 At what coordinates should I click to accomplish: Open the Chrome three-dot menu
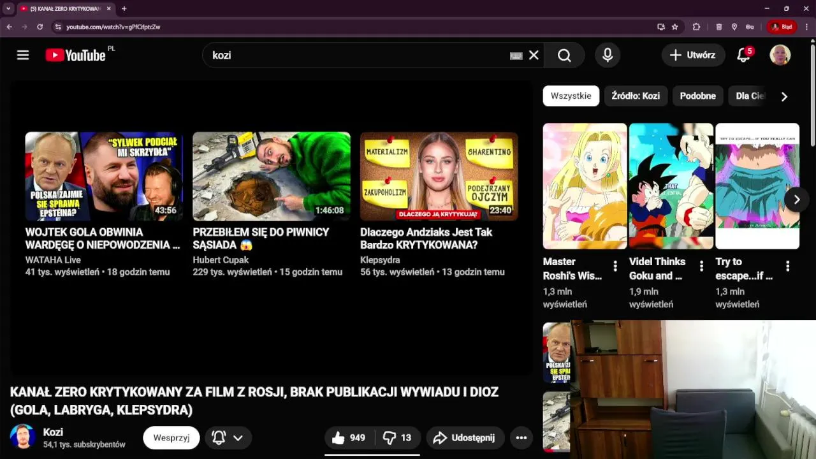pyautogui.click(x=807, y=27)
